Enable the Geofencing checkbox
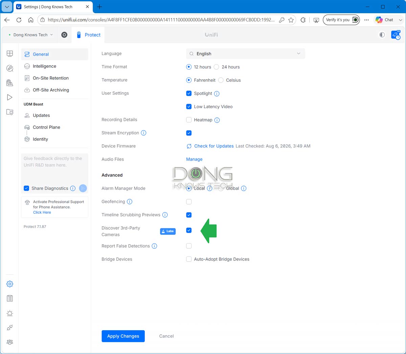This screenshot has height=354, width=406. [x=189, y=202]
